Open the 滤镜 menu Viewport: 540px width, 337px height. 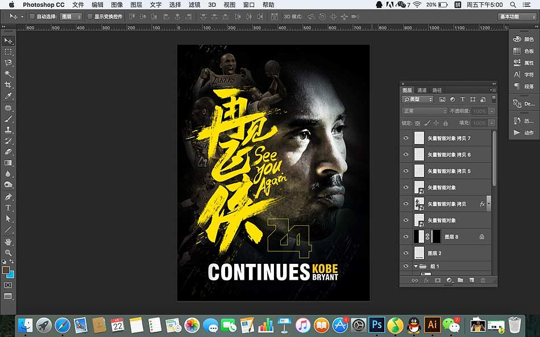[x=194, y=5]
